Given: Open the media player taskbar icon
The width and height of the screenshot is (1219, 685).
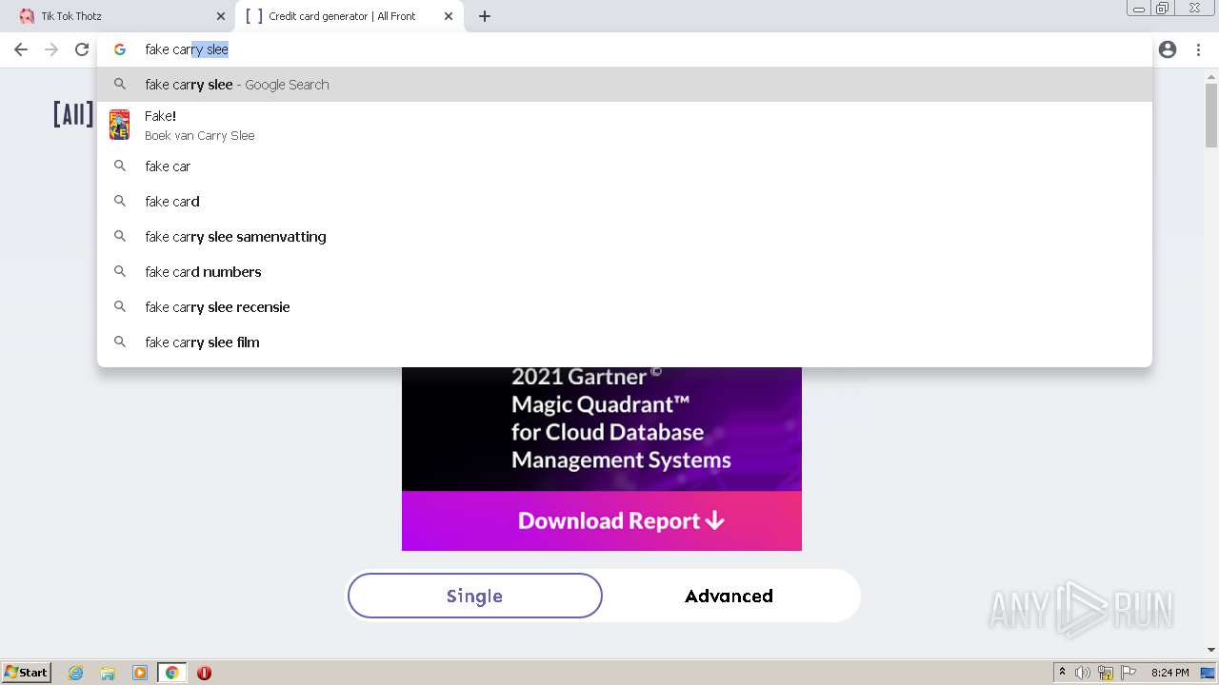Looking at the screenshot, I should (x=140, y=673).
